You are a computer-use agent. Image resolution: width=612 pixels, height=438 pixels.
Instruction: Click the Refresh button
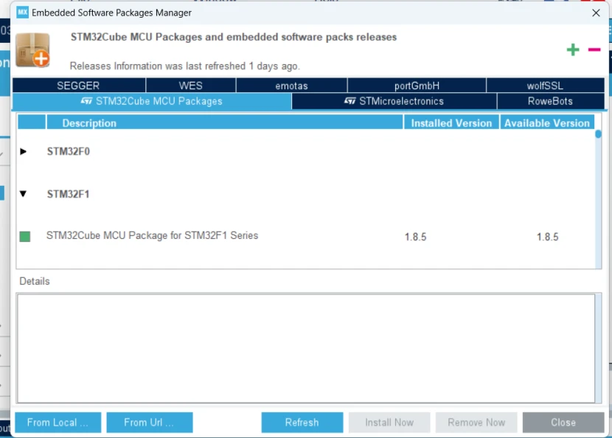pos(302,423)
